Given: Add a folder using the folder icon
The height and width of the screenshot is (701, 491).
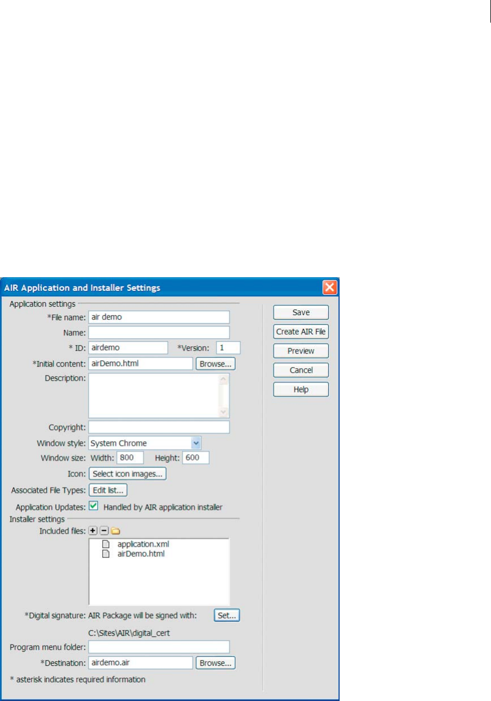Looking at the screenshot, I should 115,531.
